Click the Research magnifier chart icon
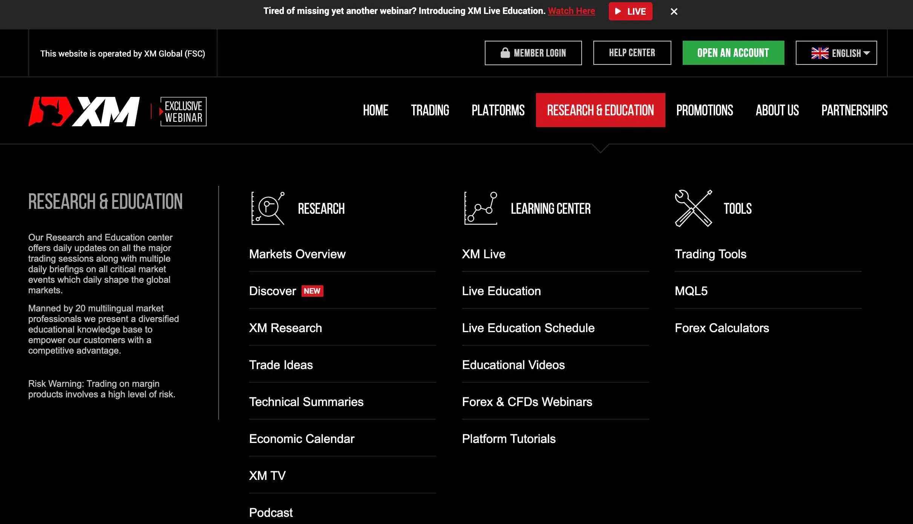913x524 pixels. click(x=268, y=208)
